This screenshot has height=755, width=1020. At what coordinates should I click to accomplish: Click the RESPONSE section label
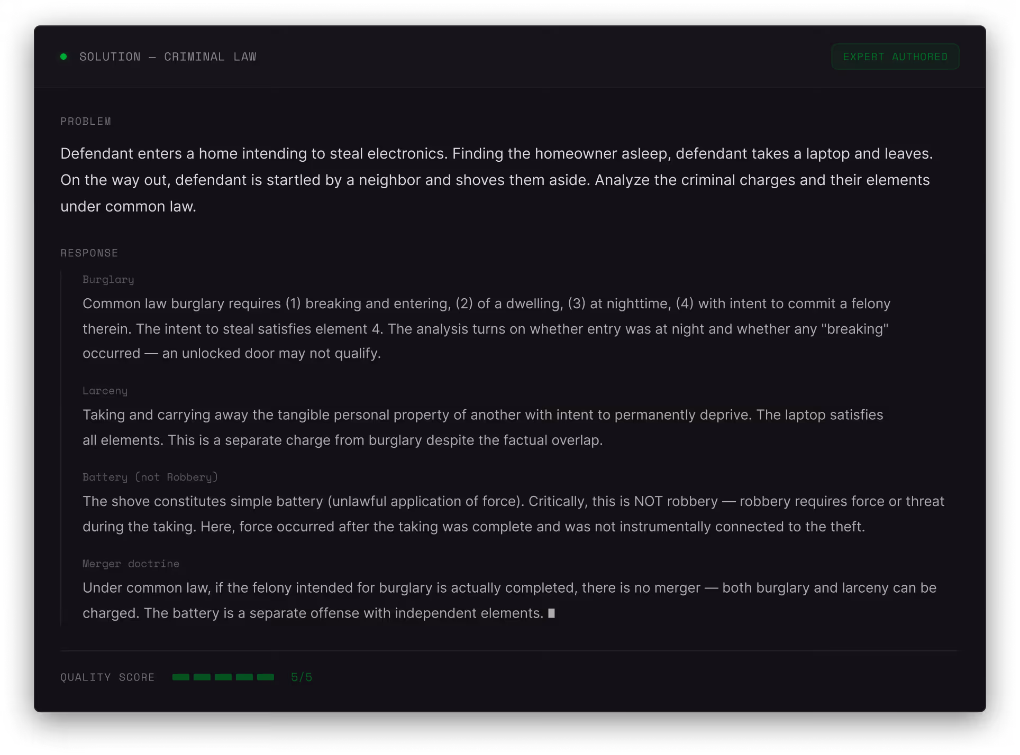[x=89, y=253]
